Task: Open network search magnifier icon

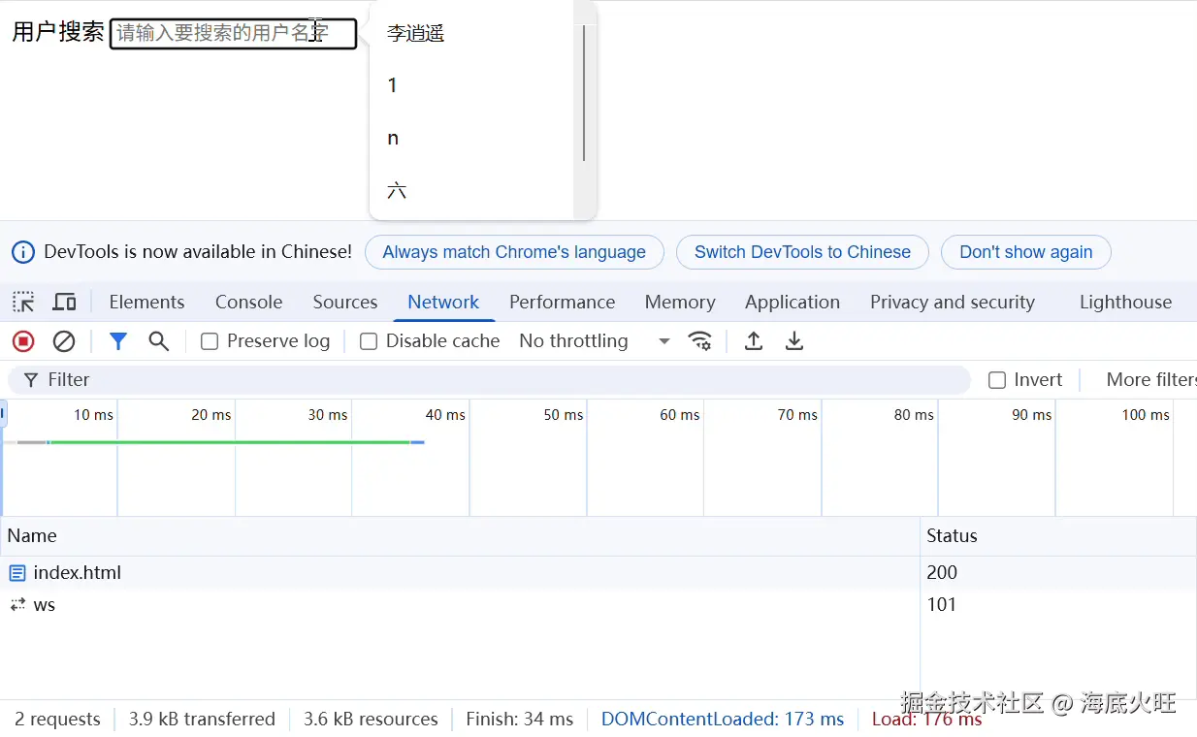Action: tap(159, 341)
